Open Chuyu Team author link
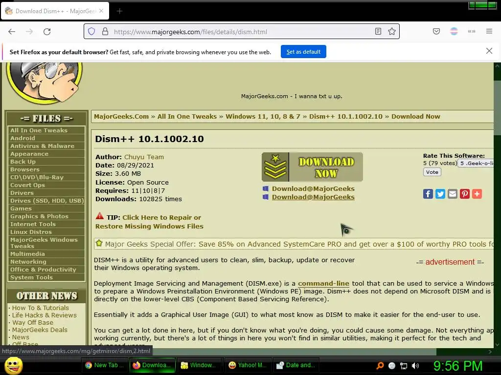This screenshot has height=375, width=501. click(x=144, y=157)
